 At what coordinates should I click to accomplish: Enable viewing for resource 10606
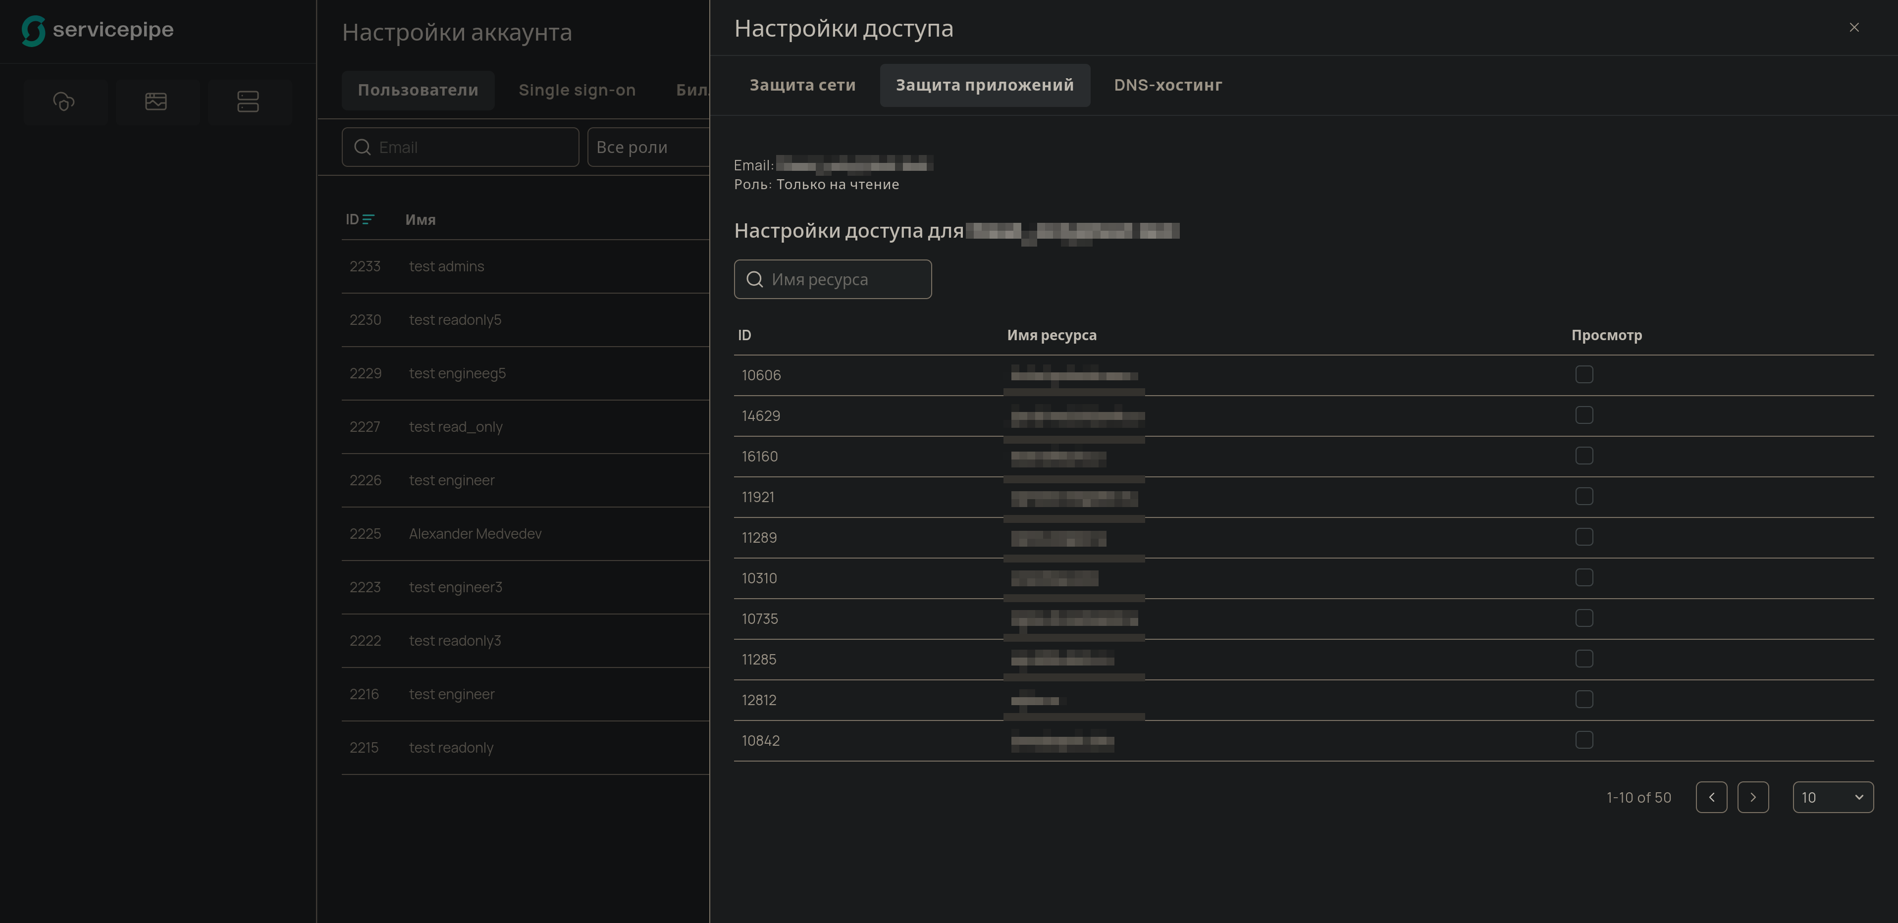click(1584, 374)
